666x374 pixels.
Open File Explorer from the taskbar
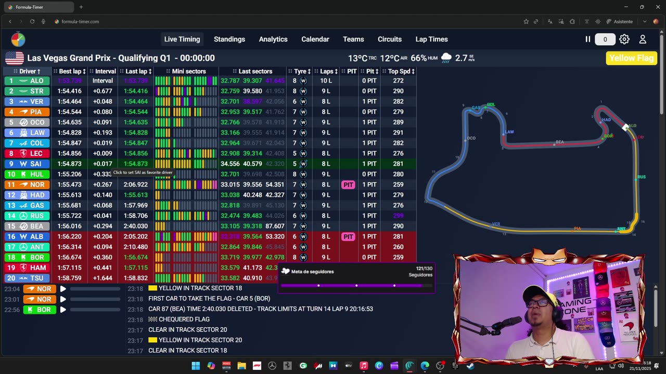(x=241, y=366)
